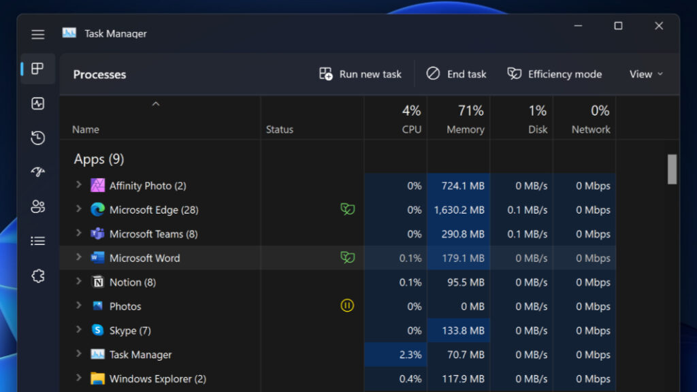The width and height of the screenshot is (697, 392).
Task: Click the Windows Explorer folder icon
Action: (97, 378)
